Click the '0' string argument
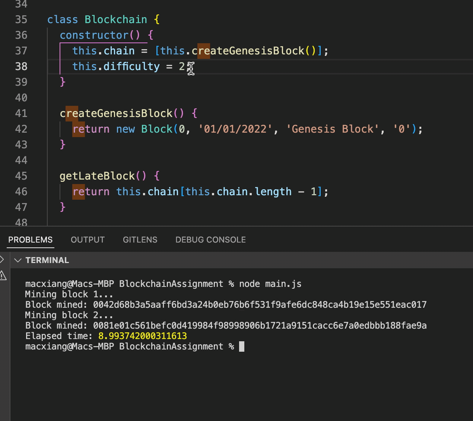 [402, 129]
